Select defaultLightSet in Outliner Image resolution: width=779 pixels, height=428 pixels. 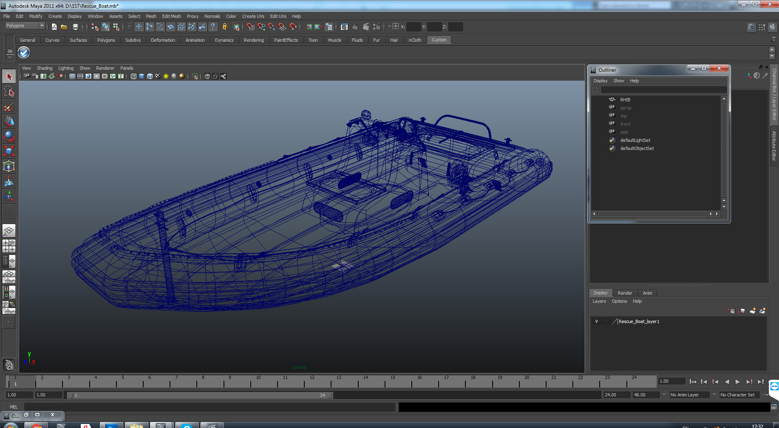[635, 140]
